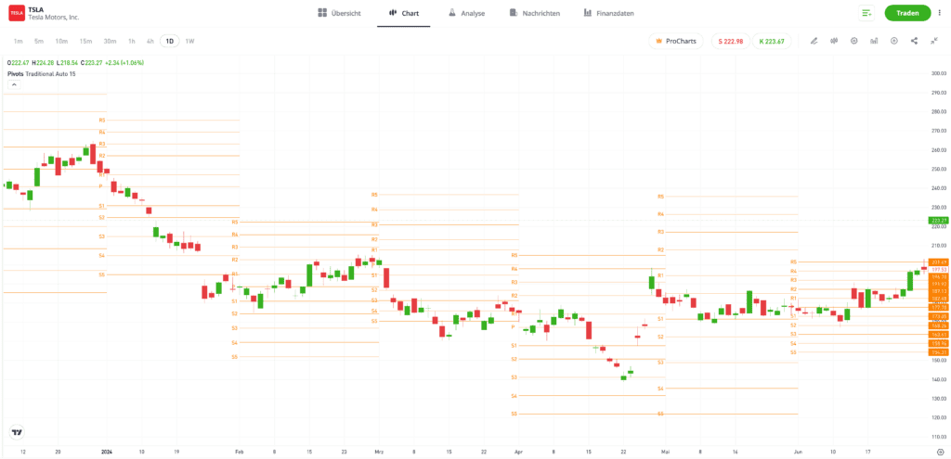Viewport: 951px width, 459px height.
Task: Click the TSLA ticker symbol text
Action: click(x=36, y=9)
